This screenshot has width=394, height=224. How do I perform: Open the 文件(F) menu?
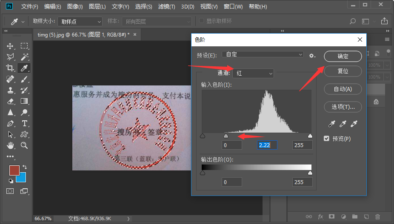point(29,6)
